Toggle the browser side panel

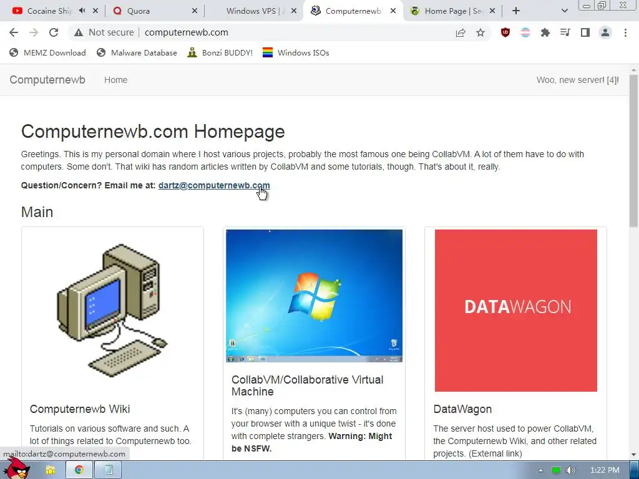click(x=585, y=32)
